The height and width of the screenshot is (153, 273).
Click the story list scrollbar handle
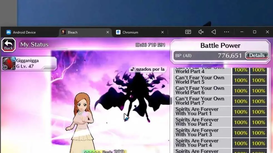[171, 101]
